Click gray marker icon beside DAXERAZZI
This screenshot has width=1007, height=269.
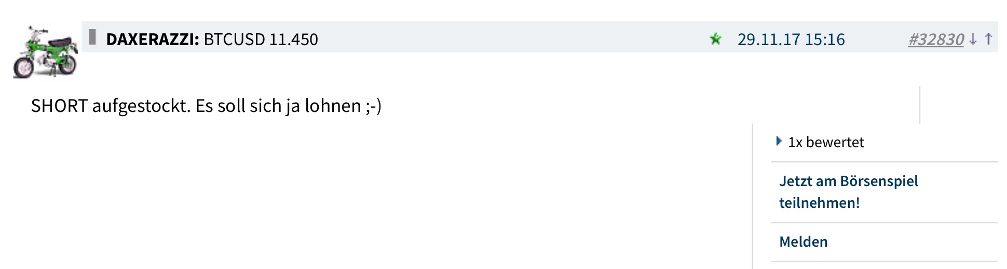(93, 37)
